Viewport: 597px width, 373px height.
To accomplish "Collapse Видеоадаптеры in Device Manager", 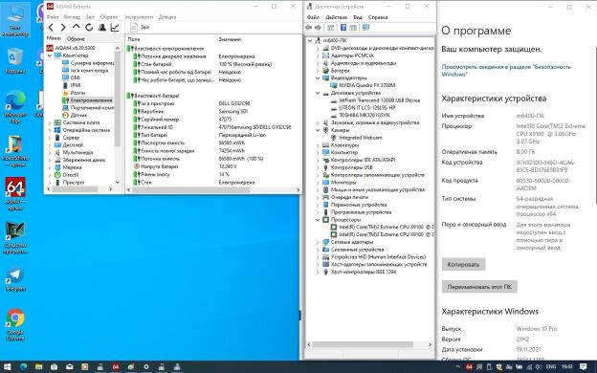I will [318, 77].
